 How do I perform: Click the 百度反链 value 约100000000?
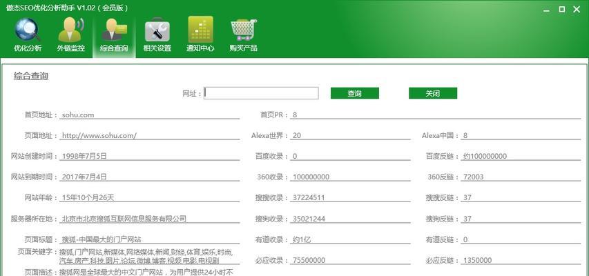pyautogui.click(x=485, y=156)
